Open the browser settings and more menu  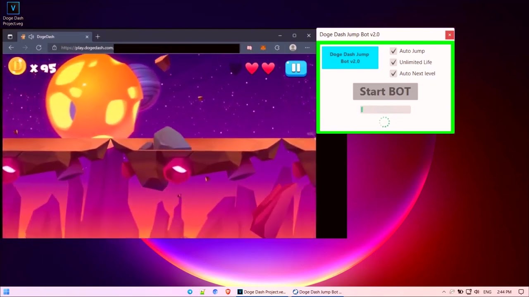(x=307, y=48)
